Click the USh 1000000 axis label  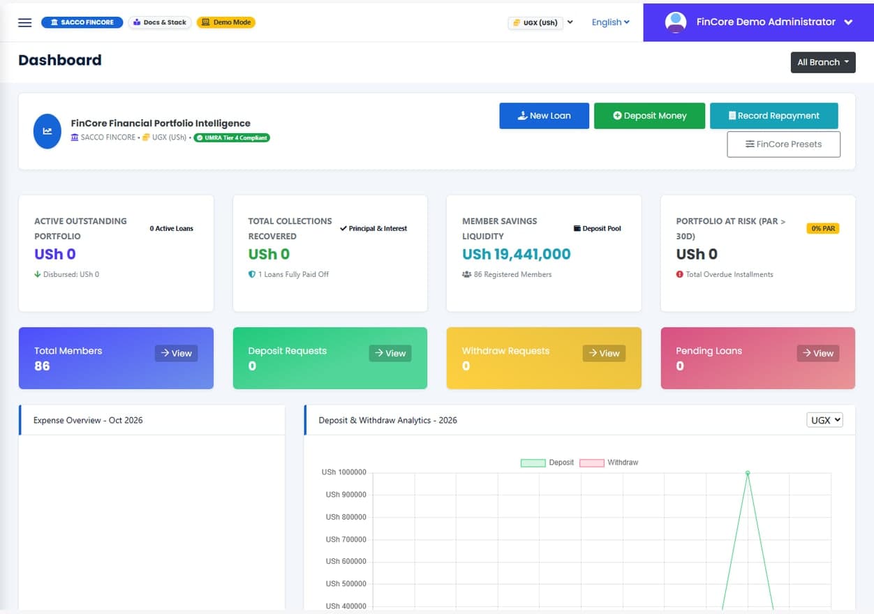[x=343, y=472]
